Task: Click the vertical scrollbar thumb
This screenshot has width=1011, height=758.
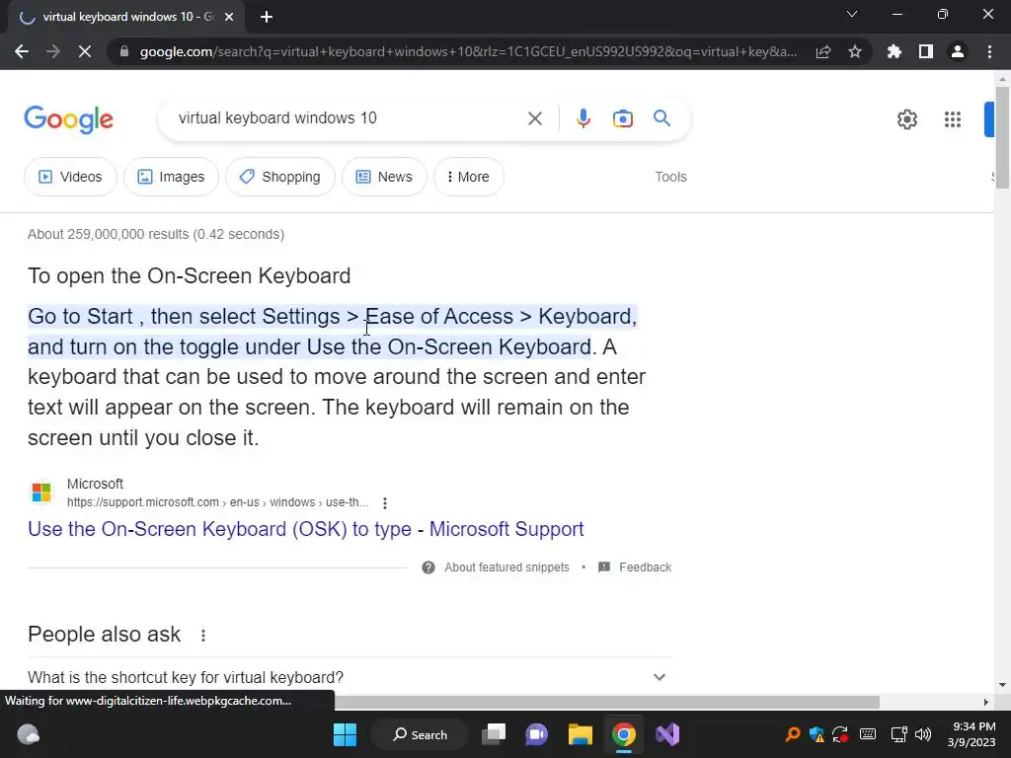Action: 1002,137
